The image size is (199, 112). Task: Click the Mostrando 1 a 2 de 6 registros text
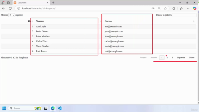point(14,58)
